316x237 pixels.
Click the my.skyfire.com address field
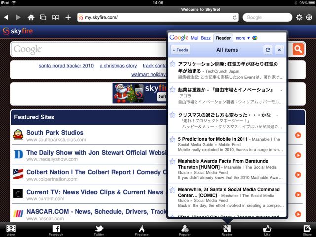pos(158,17)
